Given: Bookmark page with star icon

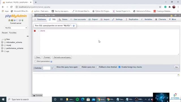Looking at the screenshot, I should click(x=160, y=7).
